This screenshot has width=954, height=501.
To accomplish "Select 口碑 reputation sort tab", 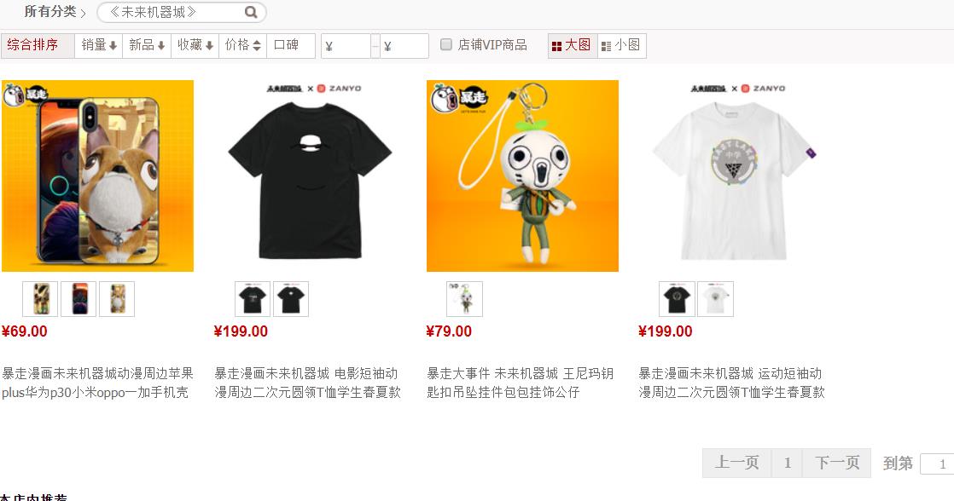I will pos(291,45).
